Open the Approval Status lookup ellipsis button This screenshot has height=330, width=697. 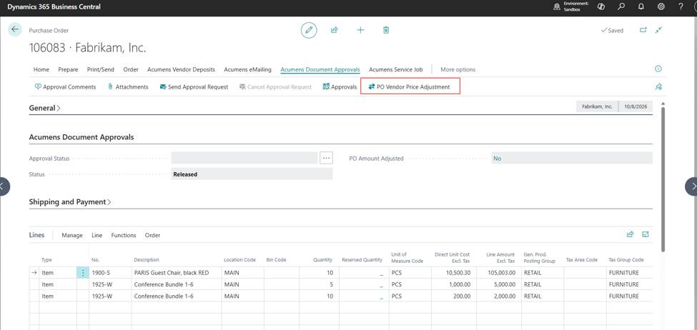[x=326, y=158]
